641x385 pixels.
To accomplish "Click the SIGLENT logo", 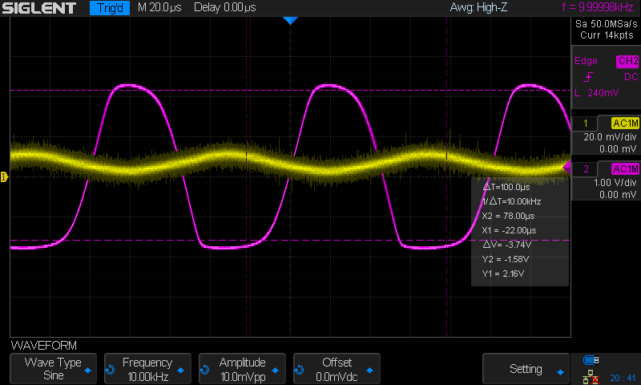I will click(x=38, y=8).
